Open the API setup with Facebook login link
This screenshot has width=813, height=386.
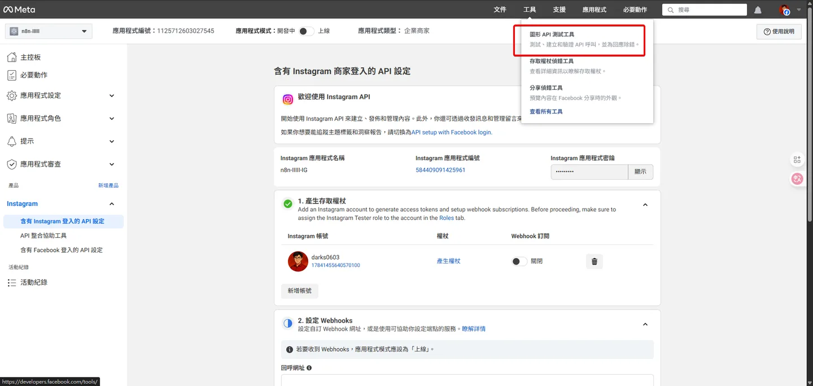pos(452,132)
